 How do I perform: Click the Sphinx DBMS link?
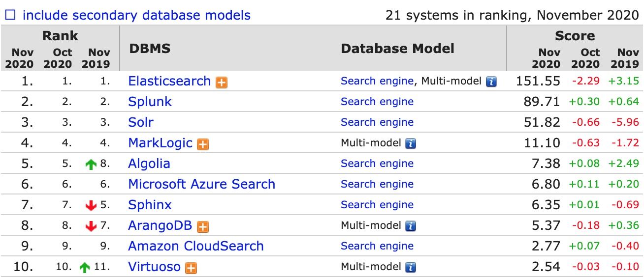coord(150,205)
